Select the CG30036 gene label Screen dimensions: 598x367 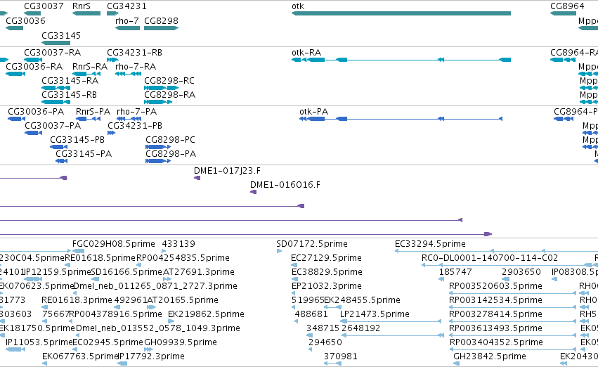click(x=25, y=21)
